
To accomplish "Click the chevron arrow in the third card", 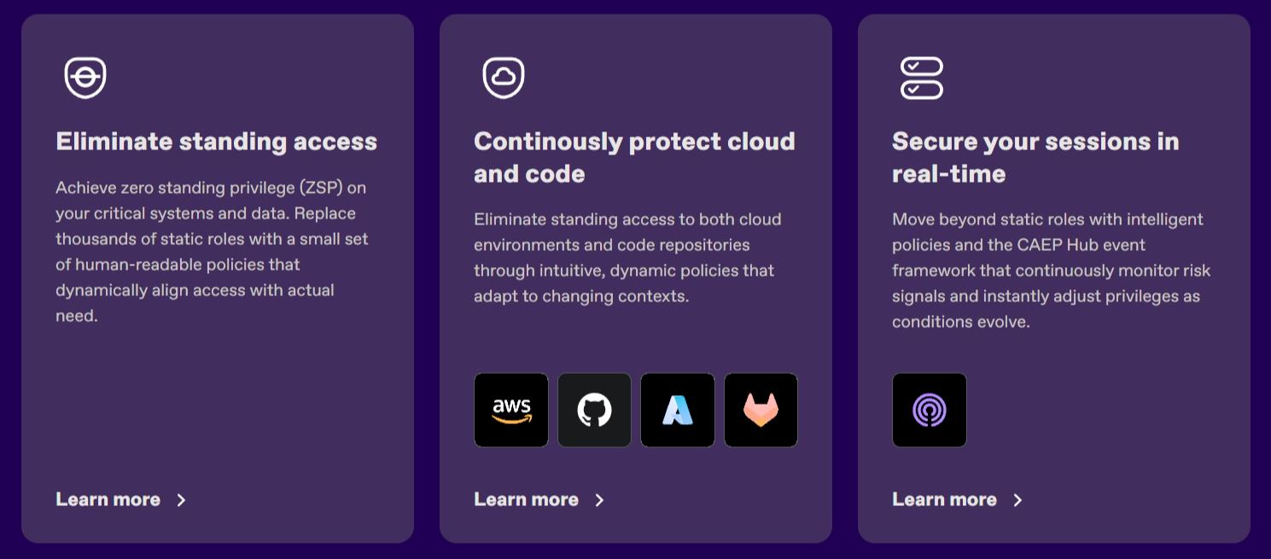I will 1017,500.
